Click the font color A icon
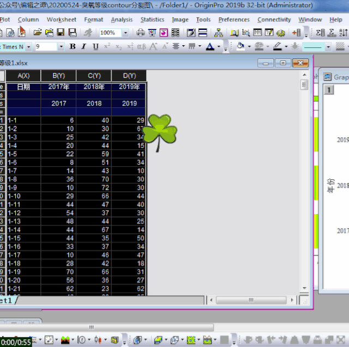Screen dimensions: 349x347 pyautogui.click(x=210, y=47)
